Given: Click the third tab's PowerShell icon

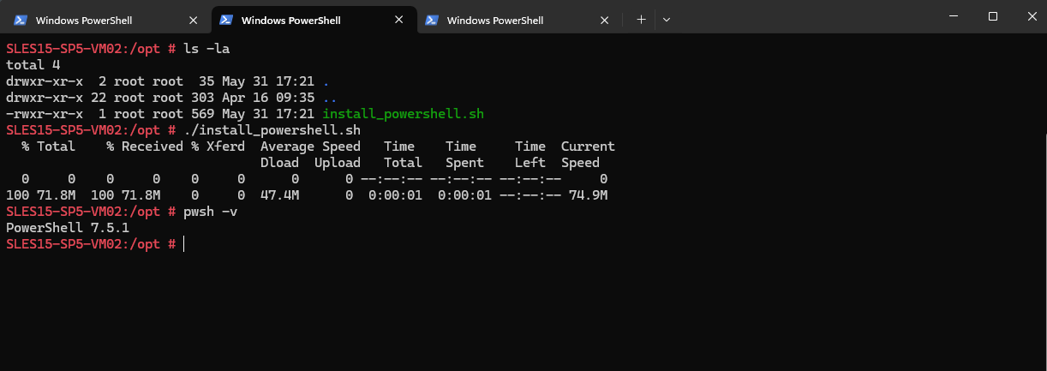Looking at the screenshot, I should pyautogui.click(x=432, y=20).
